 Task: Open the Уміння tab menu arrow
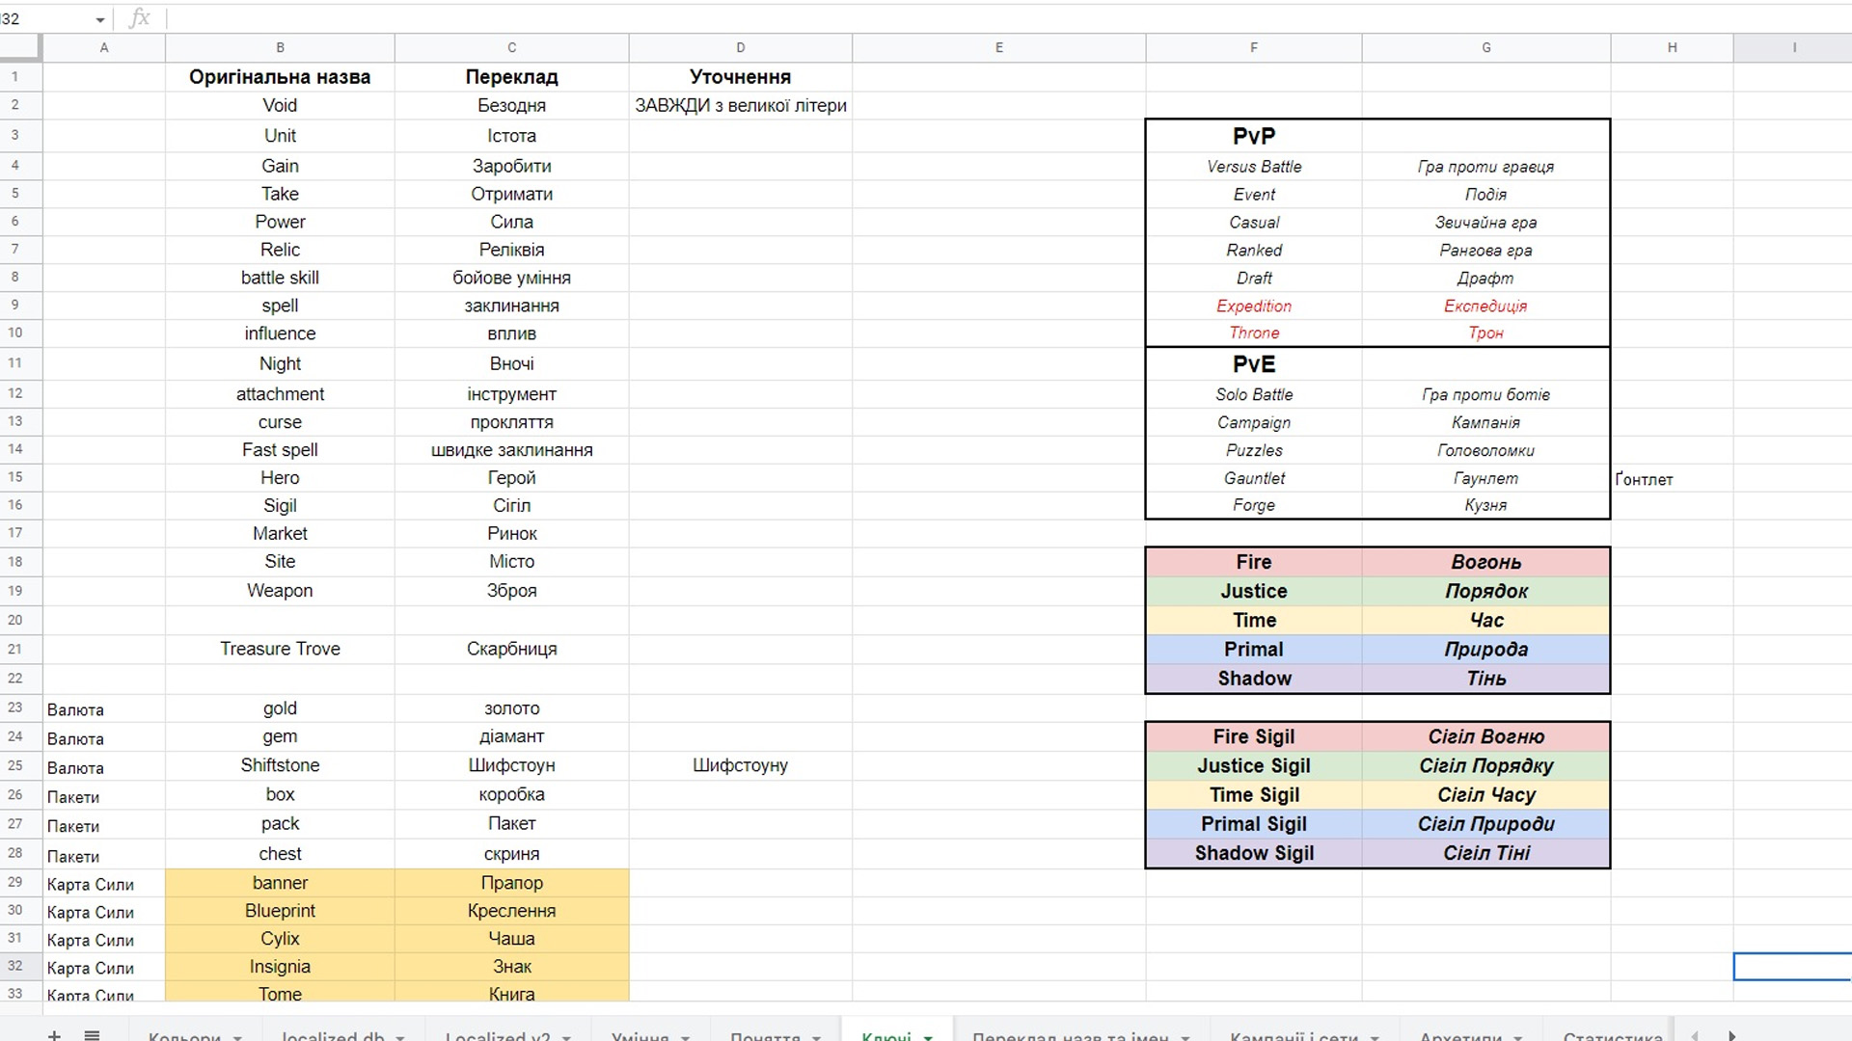tap(686, 1037)
